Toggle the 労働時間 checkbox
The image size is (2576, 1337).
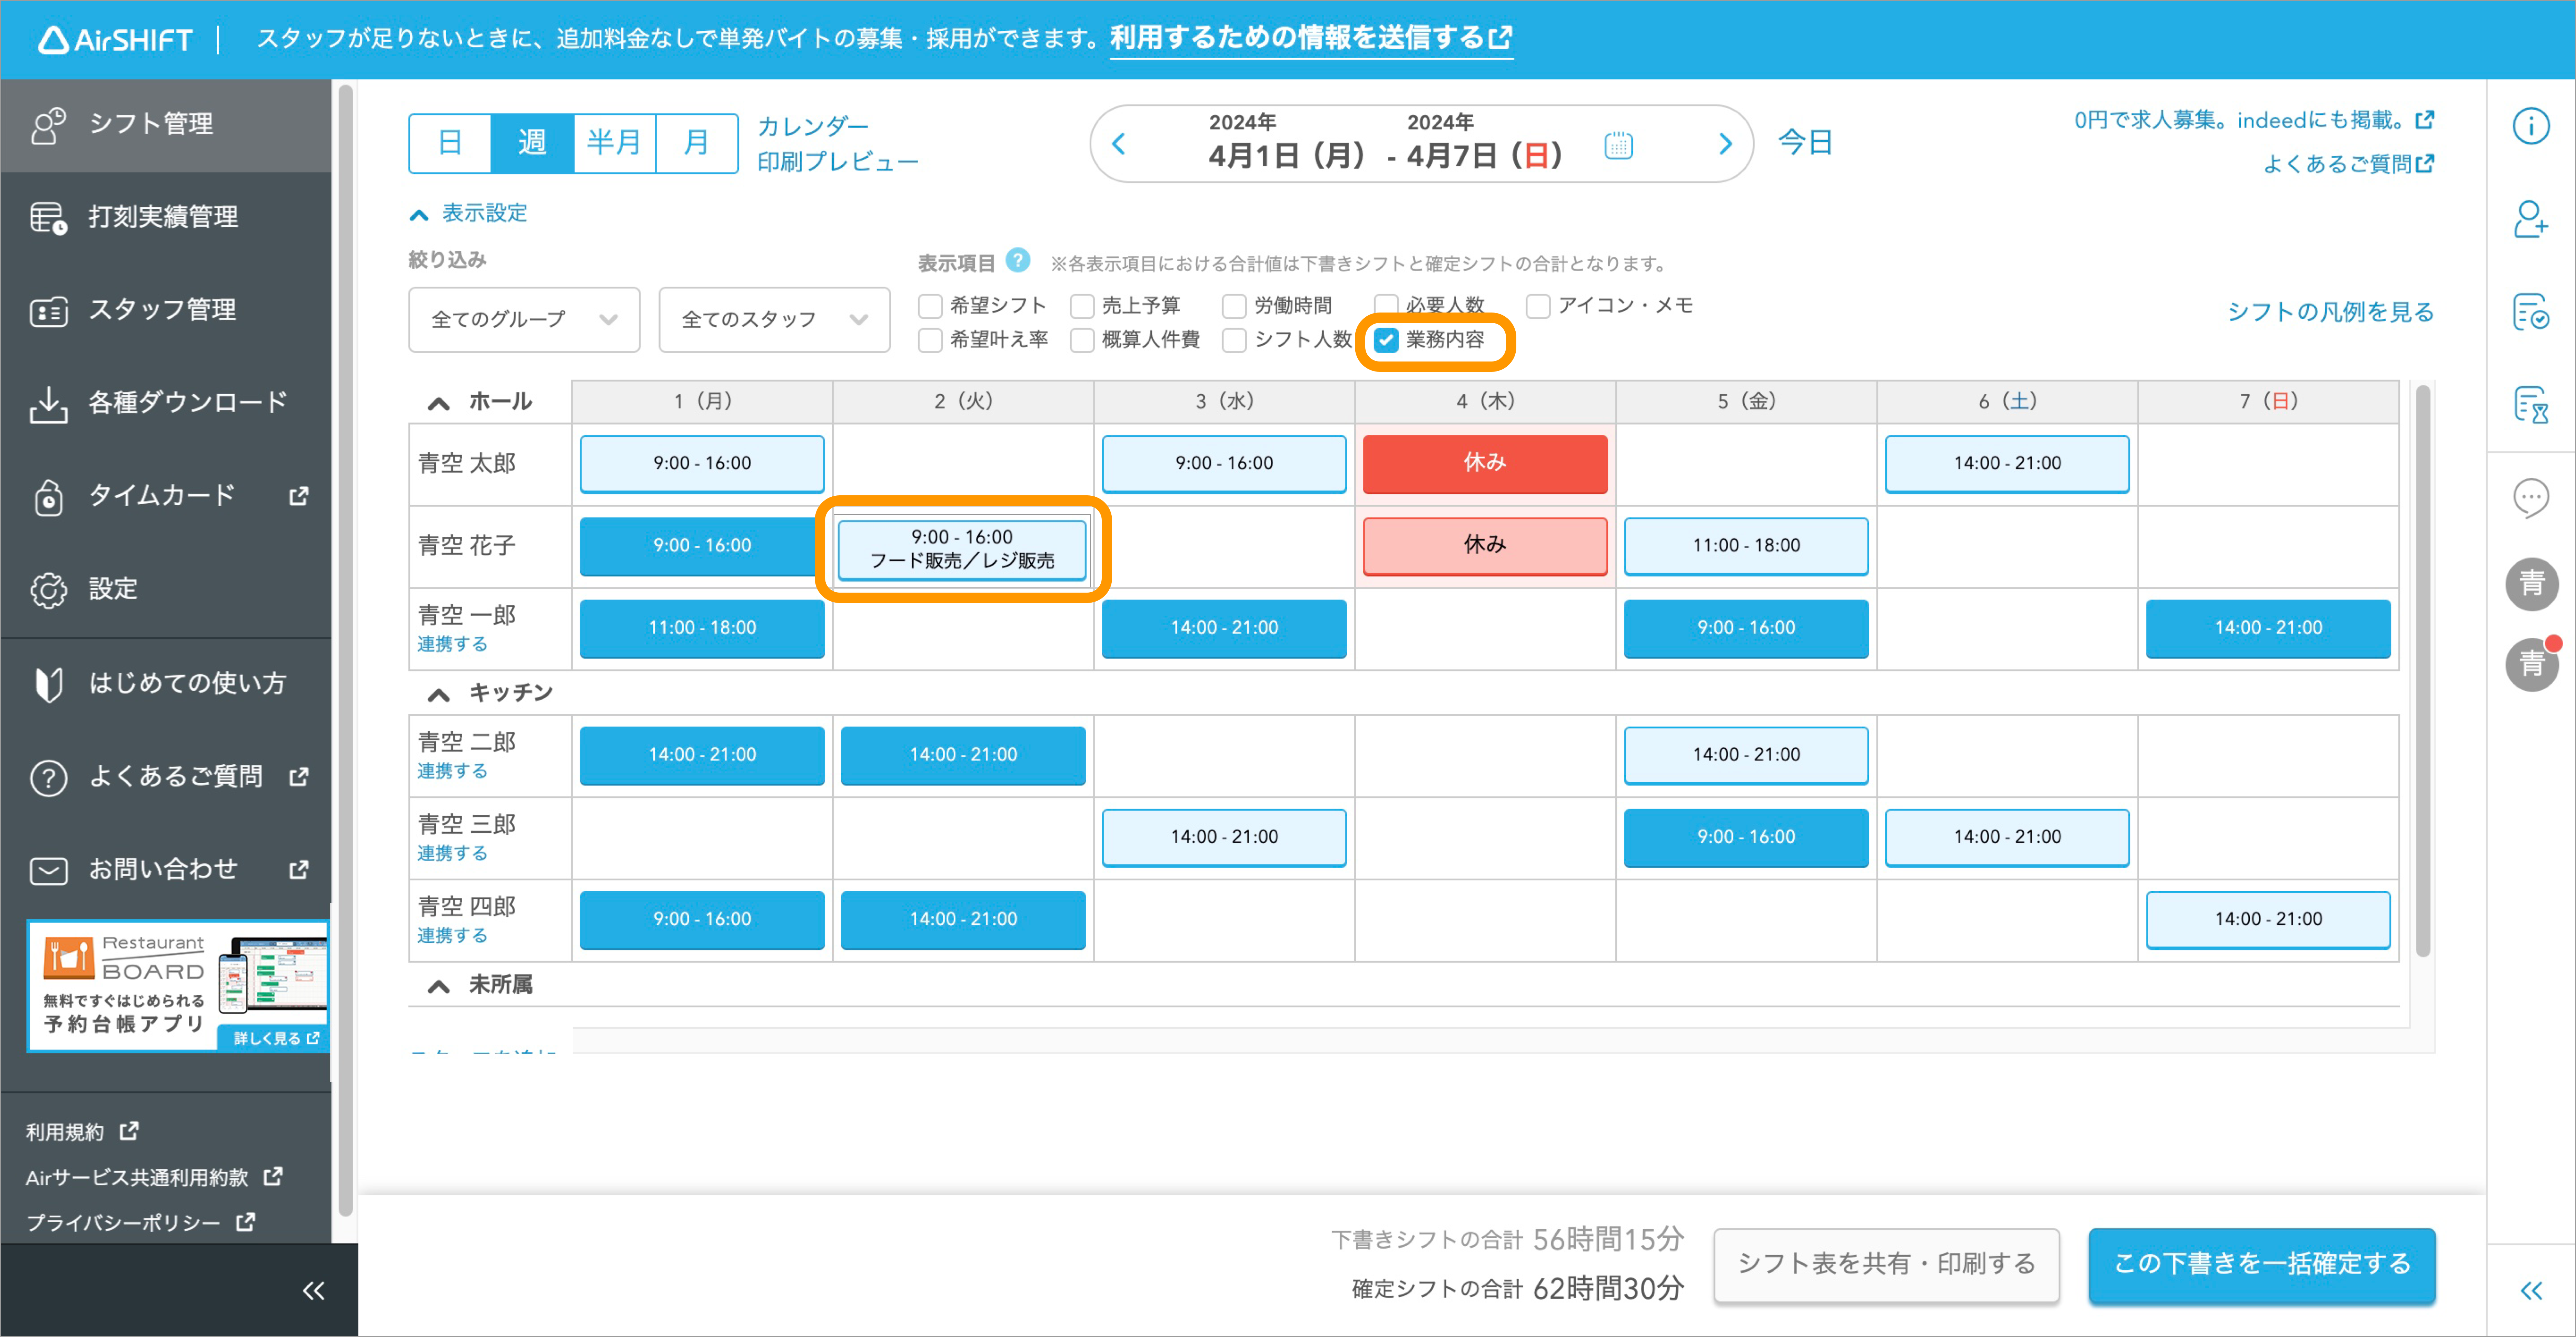(x=1234, y=306)
